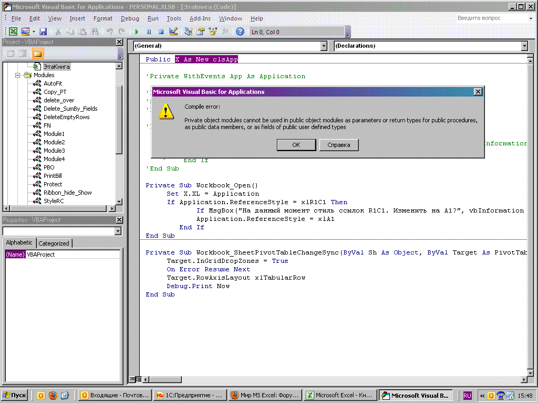
Task: Click the Find binoculars icon
Action: [x=95, y=31]
